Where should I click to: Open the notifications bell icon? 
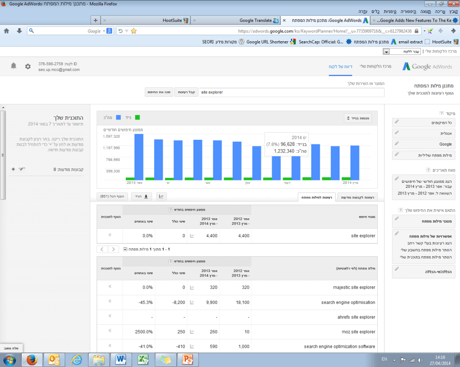click(13, 66)
